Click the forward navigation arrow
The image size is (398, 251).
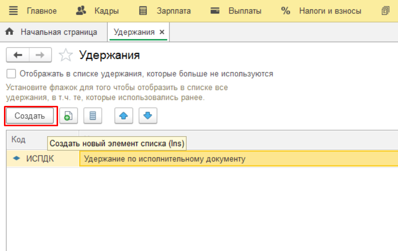click(41, 55)
